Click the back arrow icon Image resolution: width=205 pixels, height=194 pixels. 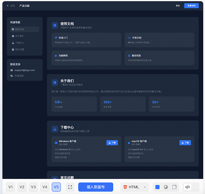[8, 6]
